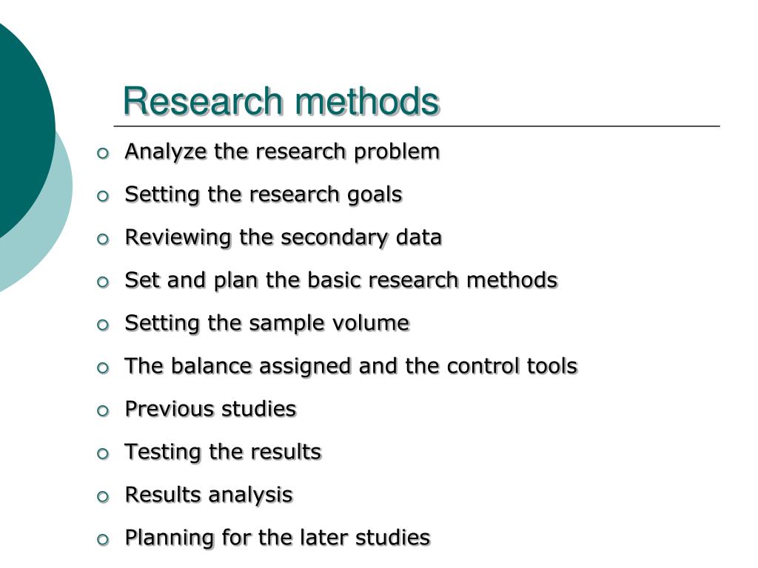This screenshot has width=758, height=568.
Task: Click the Previous studies text
Action: tap(210, 409)
